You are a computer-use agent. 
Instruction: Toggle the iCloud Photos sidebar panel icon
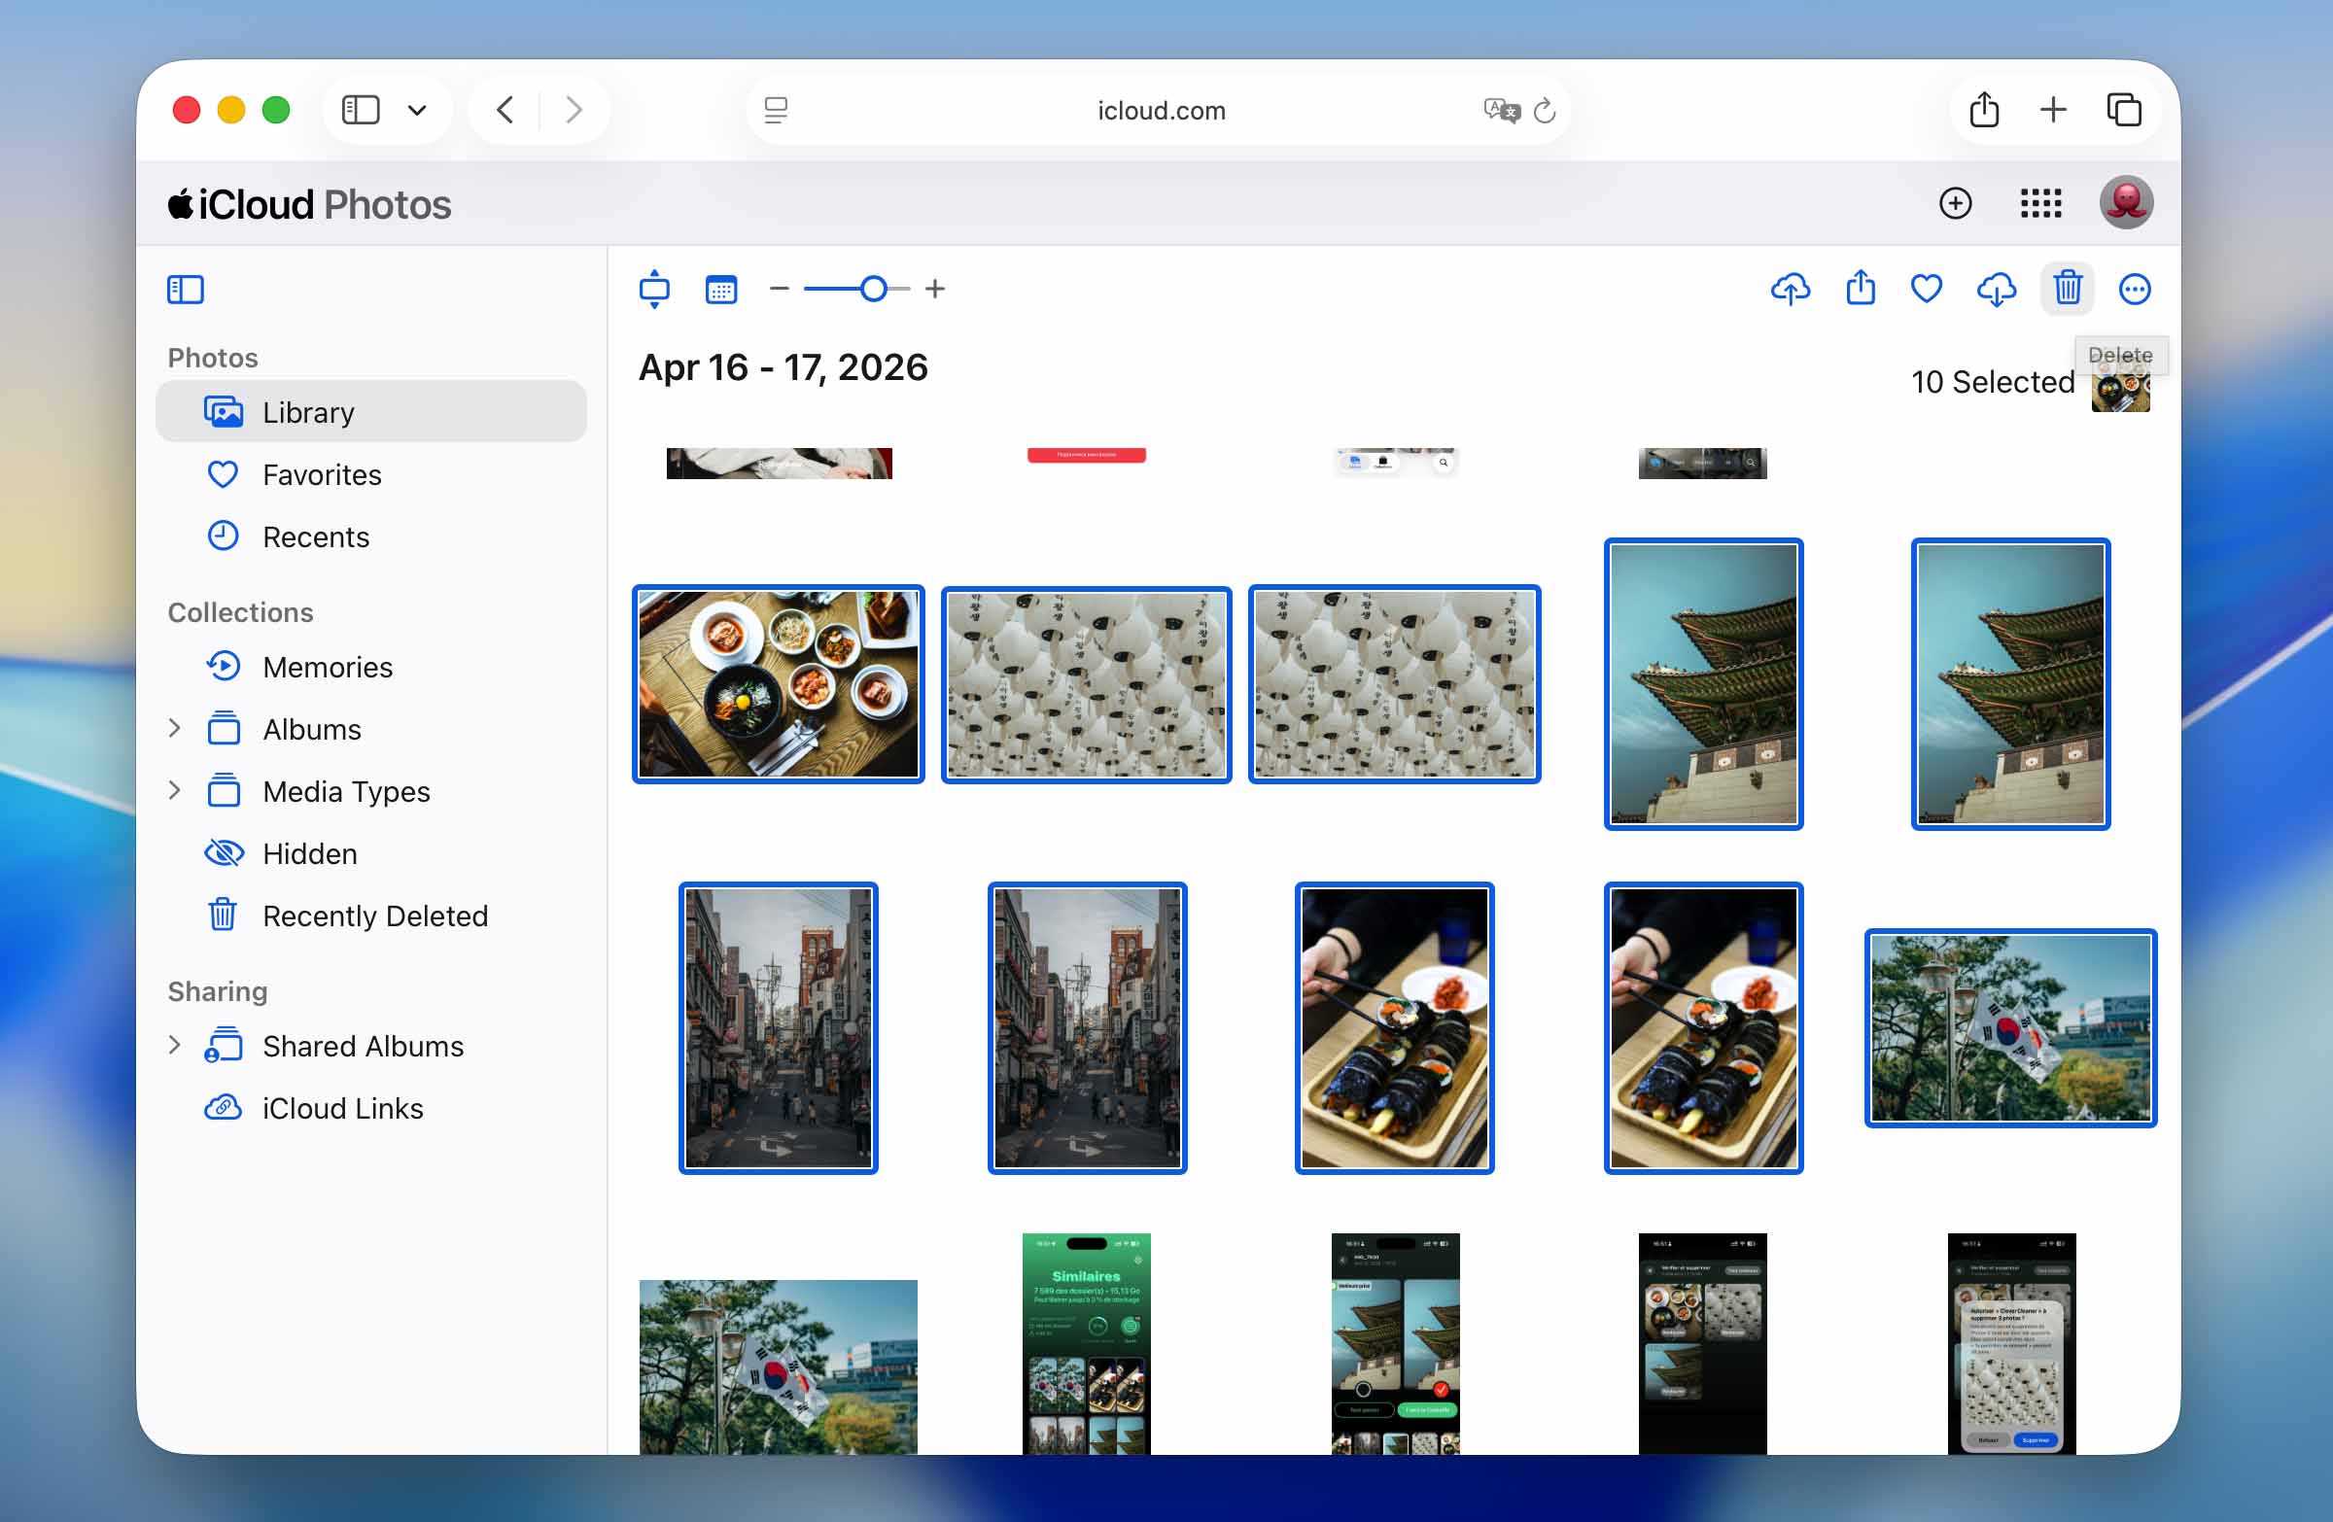coord(186,289)
